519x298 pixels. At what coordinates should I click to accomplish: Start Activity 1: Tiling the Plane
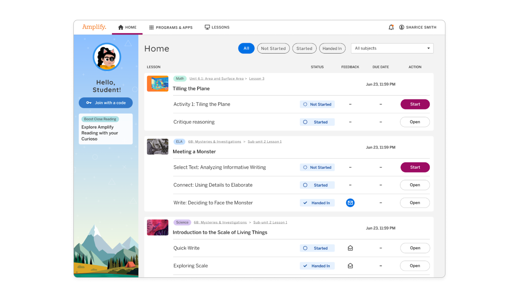coord(415,104)
